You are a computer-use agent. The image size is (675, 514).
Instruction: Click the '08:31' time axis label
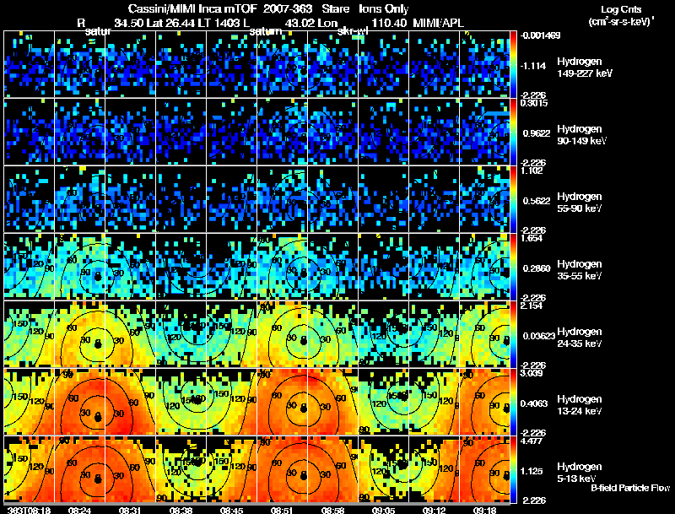click(130, 510)
